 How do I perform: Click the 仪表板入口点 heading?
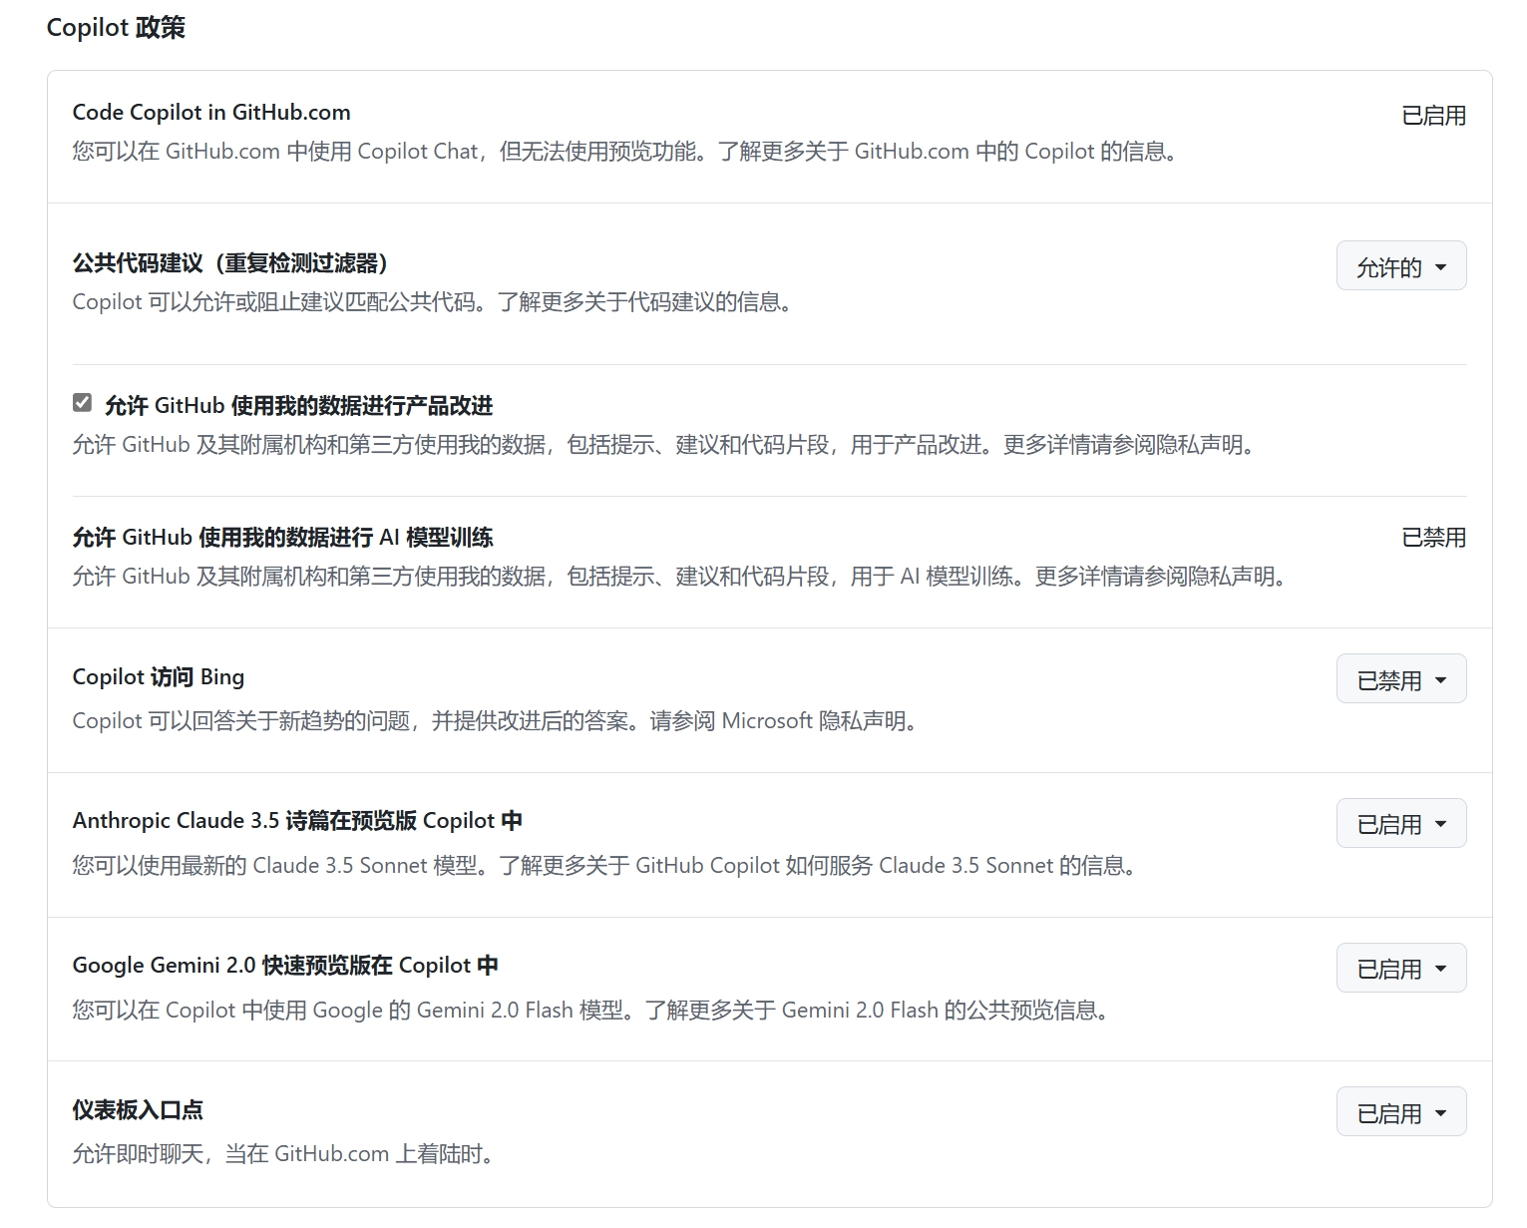[x=138, y=1109]
